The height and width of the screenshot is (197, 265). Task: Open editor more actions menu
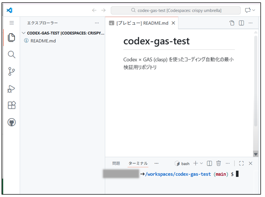coord(251,23)
